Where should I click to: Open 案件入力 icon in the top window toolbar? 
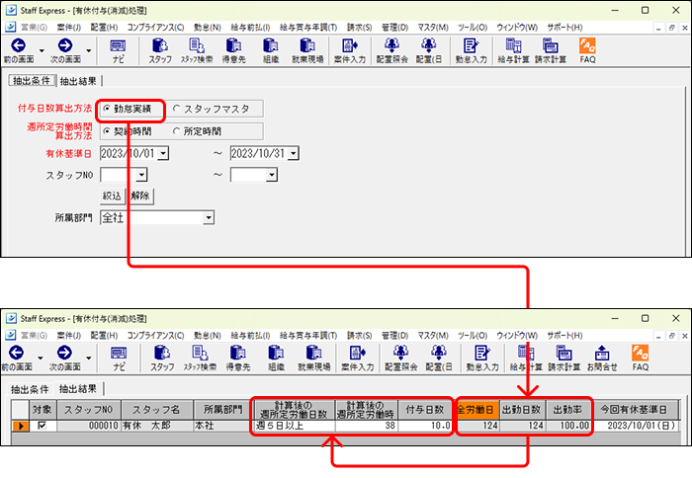(x=350, y=50)
